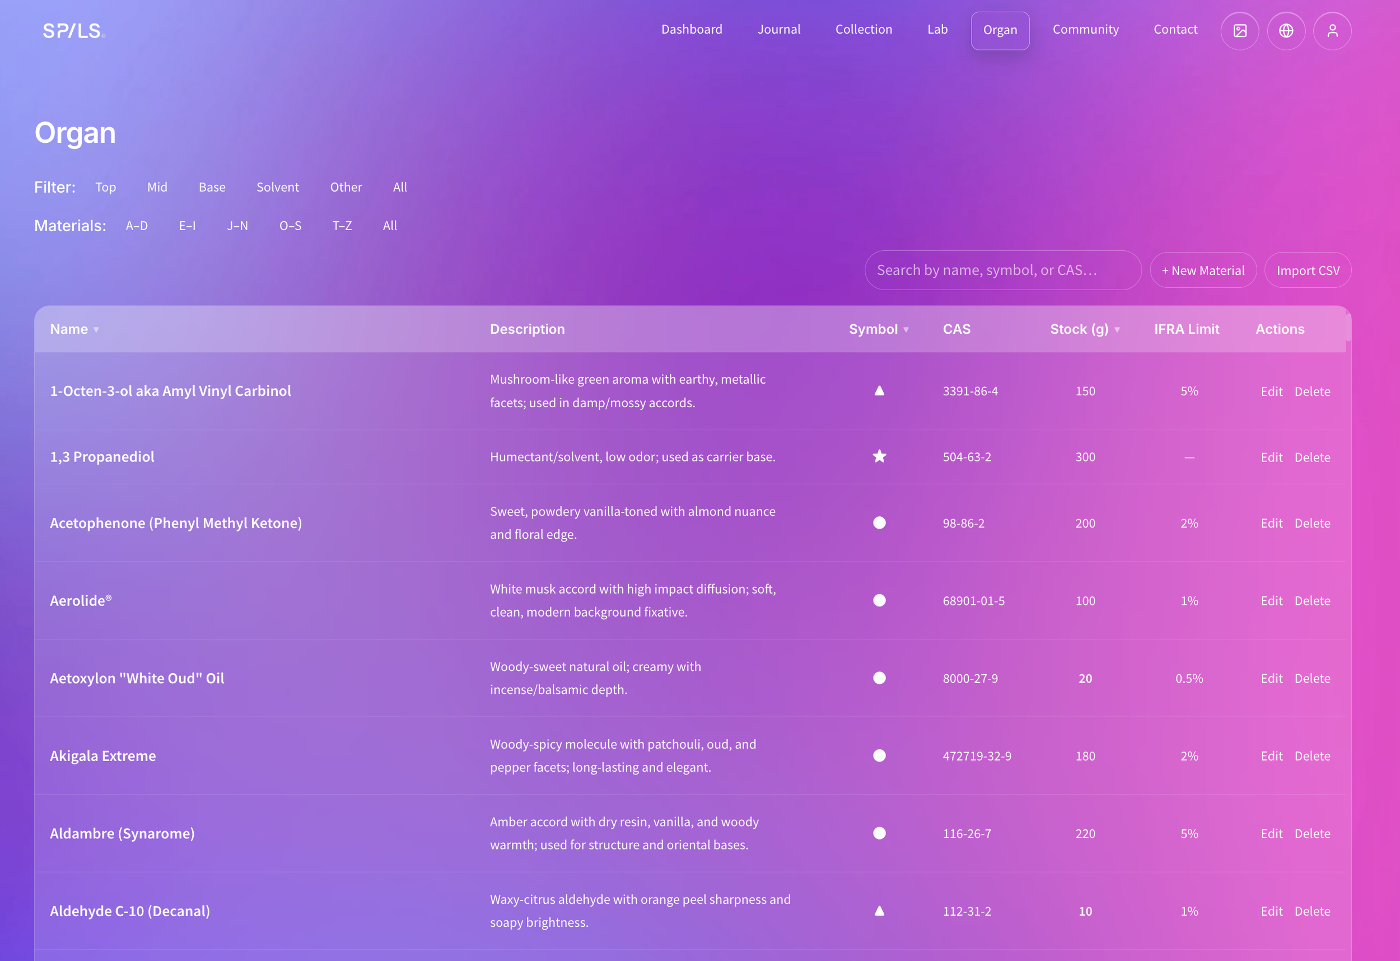Sort by Stock (g) column arrow
Screen dimensions: 1400x961
1117,329
